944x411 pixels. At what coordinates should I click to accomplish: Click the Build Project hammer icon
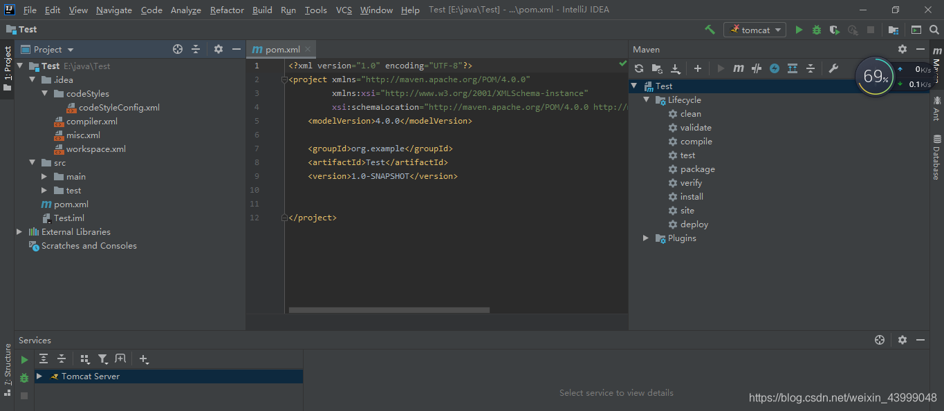click(x=710, y=30)
